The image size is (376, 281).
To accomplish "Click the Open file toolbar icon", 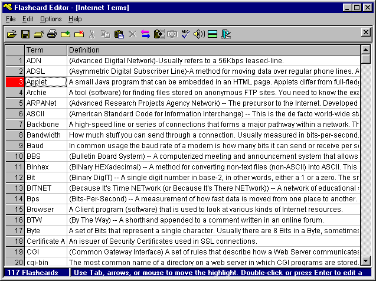I will tap(12, 34).
